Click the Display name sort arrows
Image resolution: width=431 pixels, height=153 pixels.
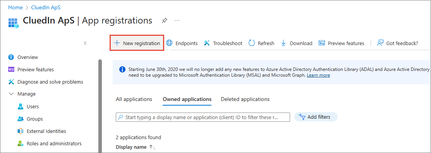152,147
